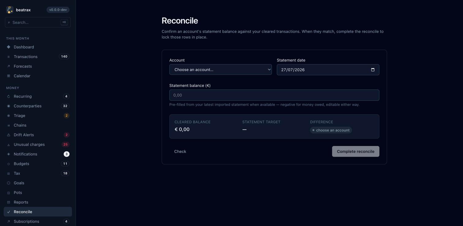Open the Choose an account dropdown
Image resolution: width=463 pixels, height=226 pixels.
click(220, 70)
